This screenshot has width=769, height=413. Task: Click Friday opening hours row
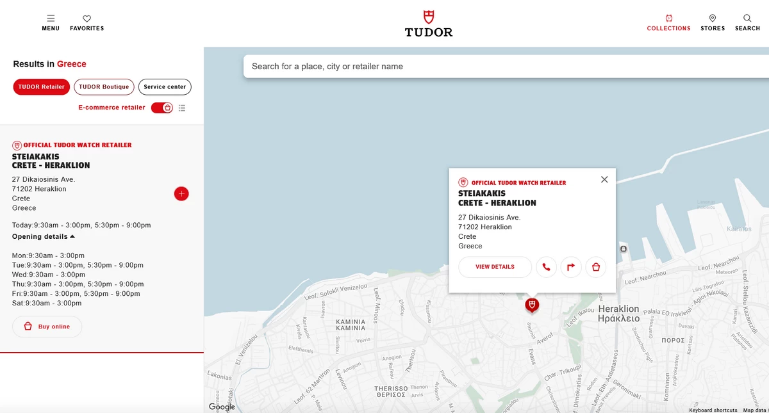pos(76,294)
